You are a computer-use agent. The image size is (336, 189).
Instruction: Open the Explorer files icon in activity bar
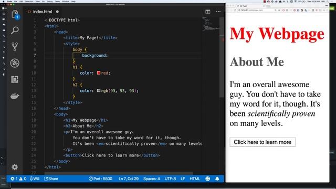point(15,14)
